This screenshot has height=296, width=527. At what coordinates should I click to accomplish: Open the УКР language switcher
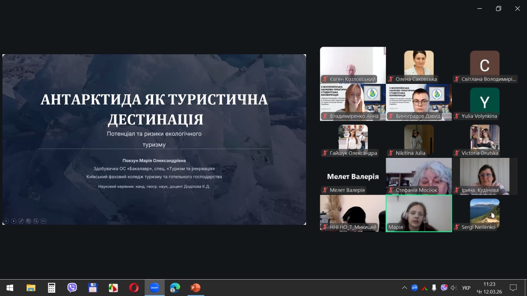pos(466,288)
